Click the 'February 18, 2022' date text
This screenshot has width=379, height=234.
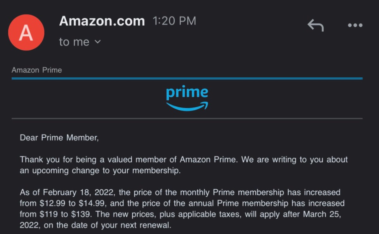(x=79, y=192)
